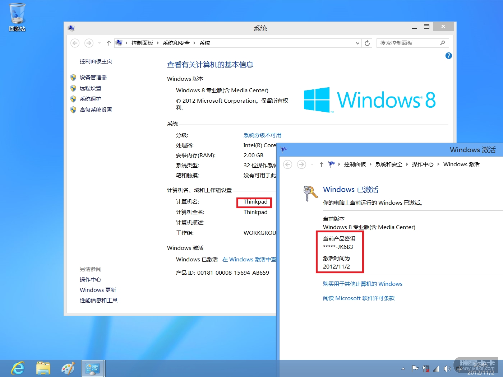Open Action Center flag in system tray
The width and height of the screenshot is (503, 377).
[415, 368]
